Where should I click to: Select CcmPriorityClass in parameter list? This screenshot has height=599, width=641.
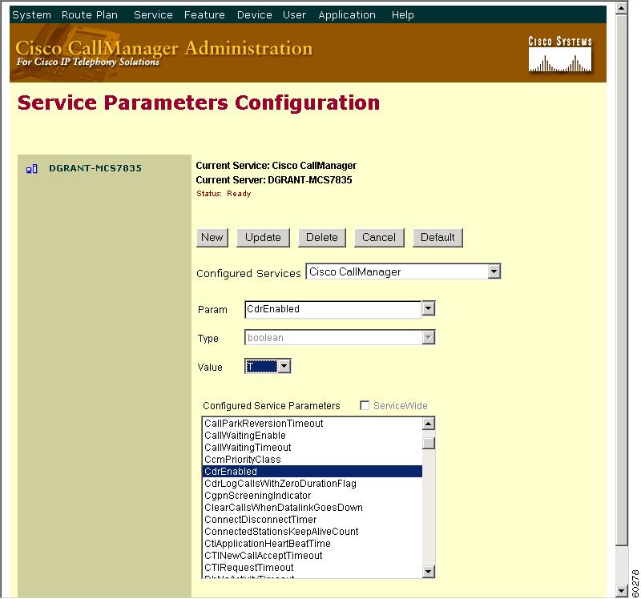(312, 460)
